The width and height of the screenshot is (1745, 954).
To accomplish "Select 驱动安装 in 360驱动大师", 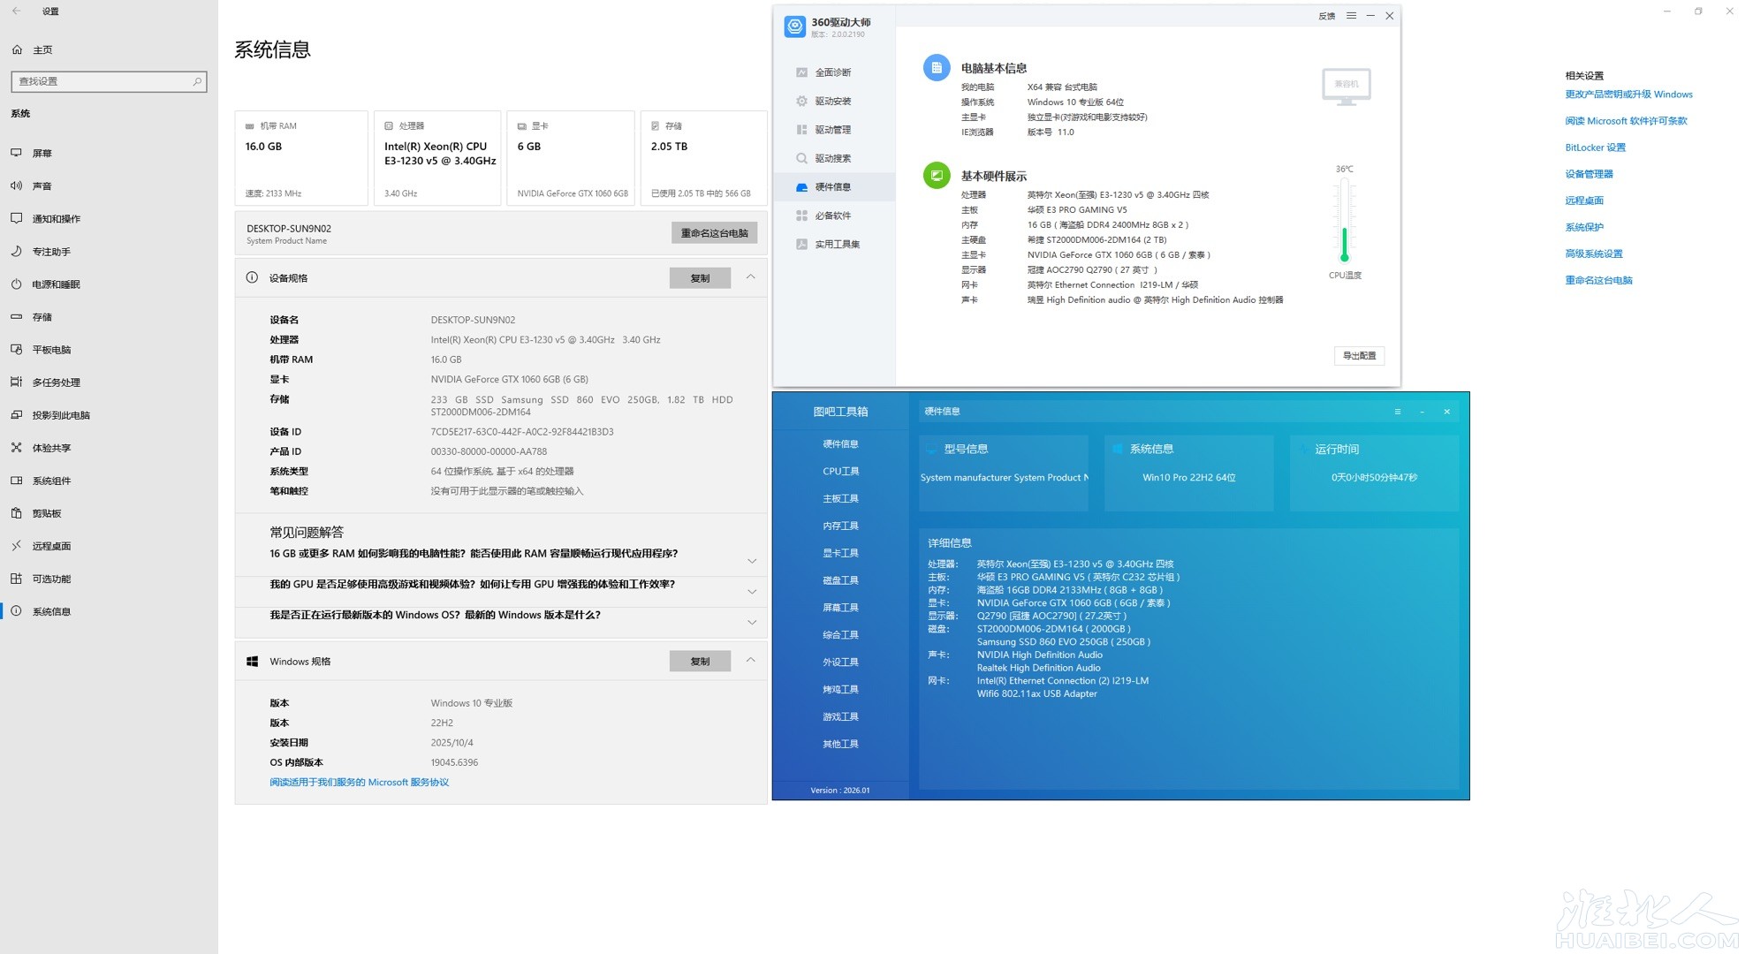I will pyautogui.click(x=834, y=102).
